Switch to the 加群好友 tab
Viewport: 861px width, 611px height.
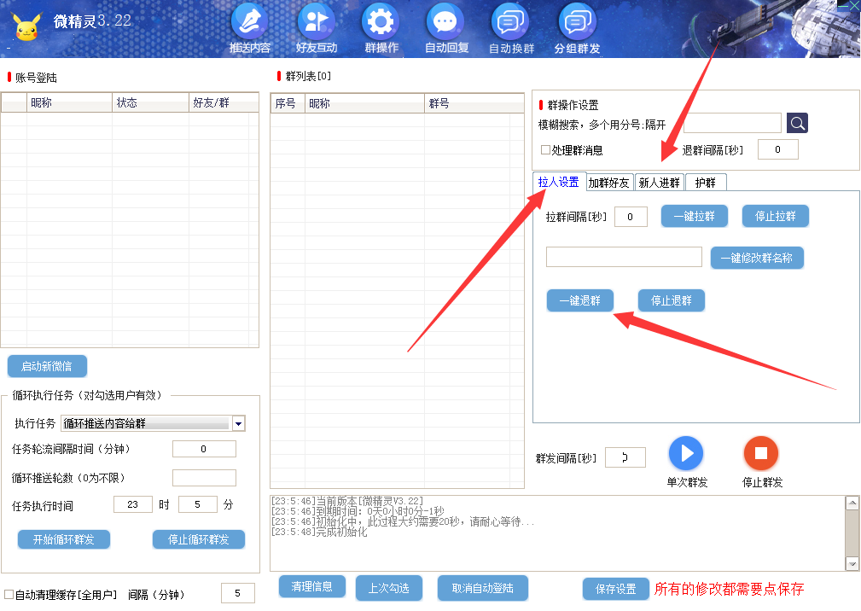pos(609,182)
